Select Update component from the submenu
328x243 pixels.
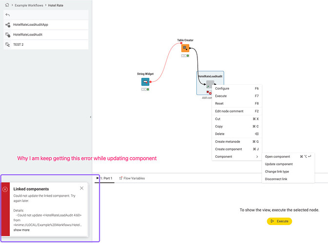(279, 164)
